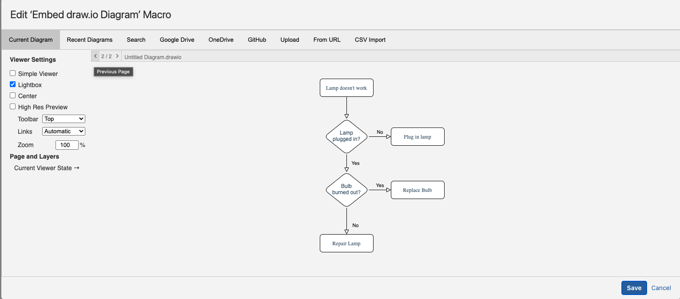Viewport: 680px width, 299px height.
Task: Open the Google Drive tab
Action: point(177,40)
